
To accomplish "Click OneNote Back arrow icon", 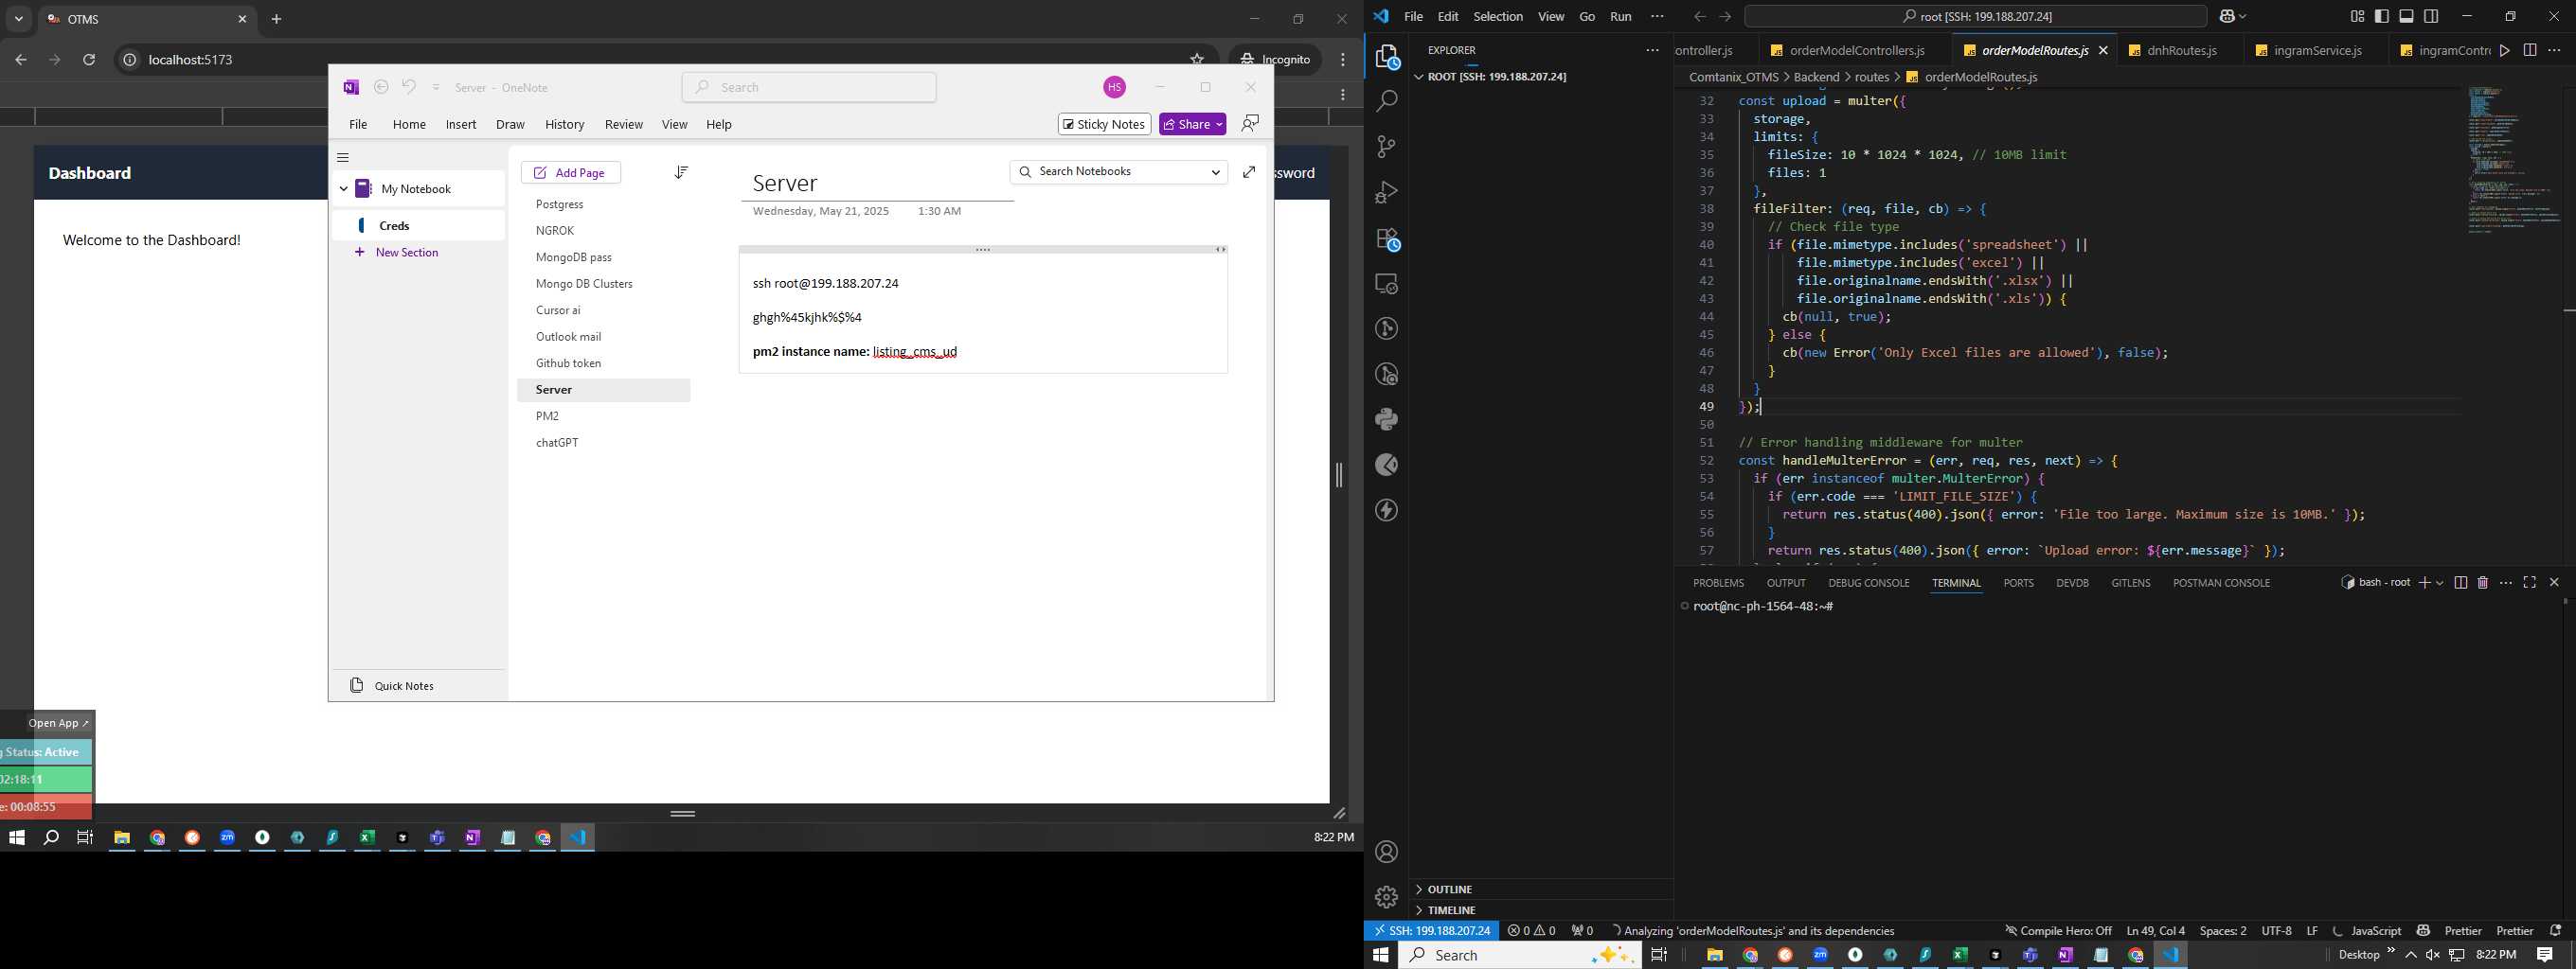I will (381, 87).
